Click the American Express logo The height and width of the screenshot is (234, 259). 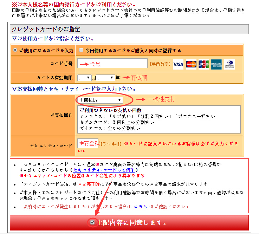point(216,64)
